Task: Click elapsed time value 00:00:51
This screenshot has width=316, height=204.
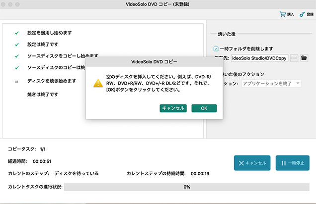Action: pos(42,161)
